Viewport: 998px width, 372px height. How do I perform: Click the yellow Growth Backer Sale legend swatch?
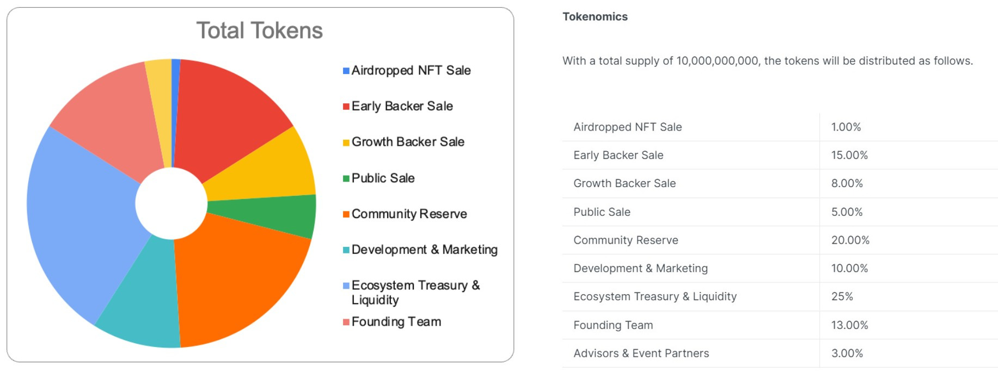[346, 142]
